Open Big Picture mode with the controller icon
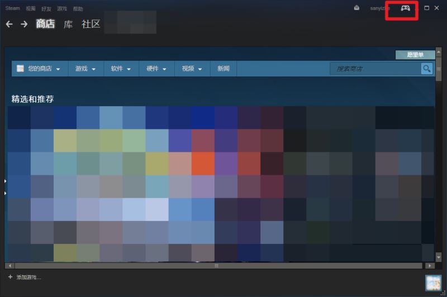Viewport: 447px width, 297px height. coord(406,8)
